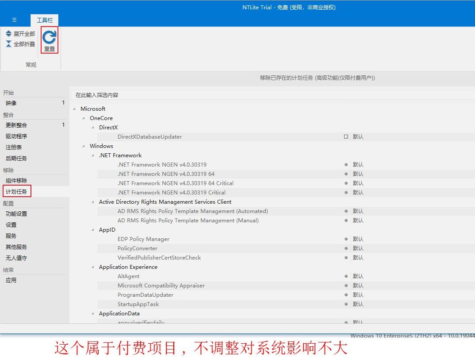The width and height of the screenshot is (475, 357).
Task: Click status dot for PolicyConverter
Action: (x=346, y=248)
